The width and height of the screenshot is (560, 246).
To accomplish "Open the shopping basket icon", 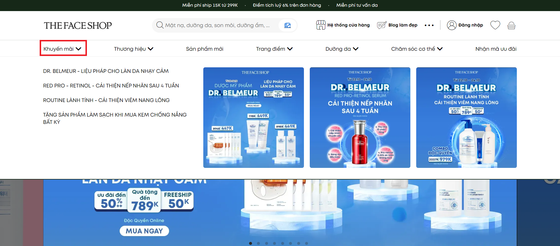I will (x=511, y=26).
